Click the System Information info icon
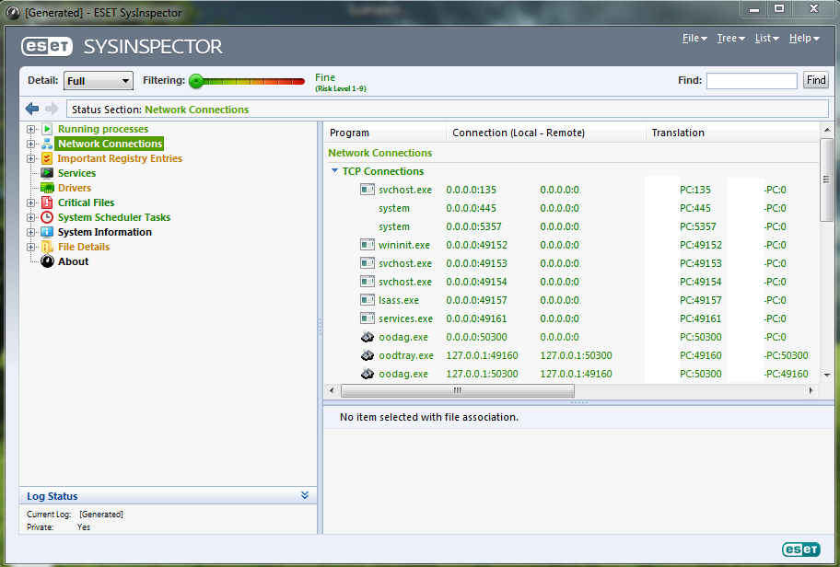The width and height of the screenshot is (840, 567). 47,232
